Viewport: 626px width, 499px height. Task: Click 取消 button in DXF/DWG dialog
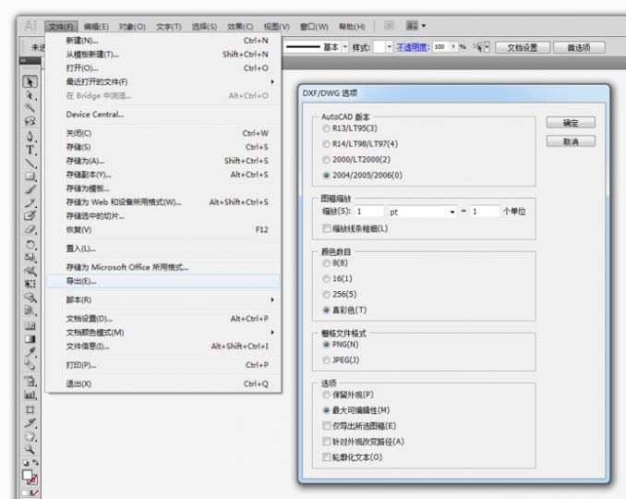point(571,141)
